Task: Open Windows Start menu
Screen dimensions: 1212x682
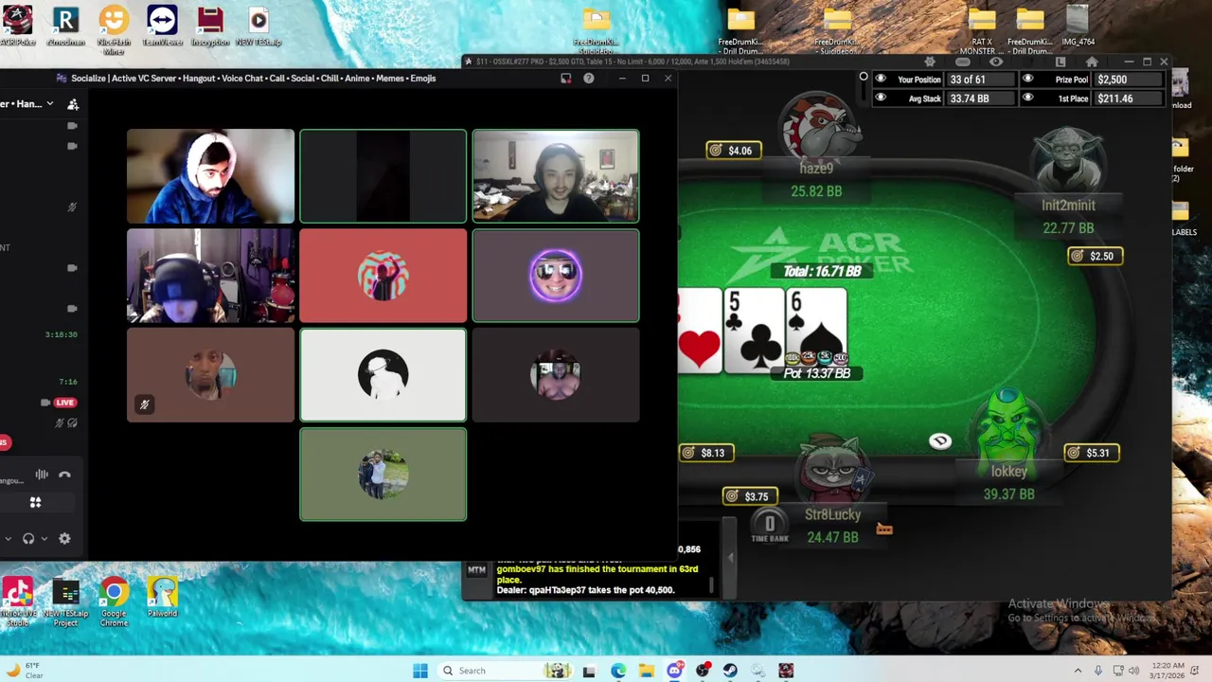Action: [420, 671]
